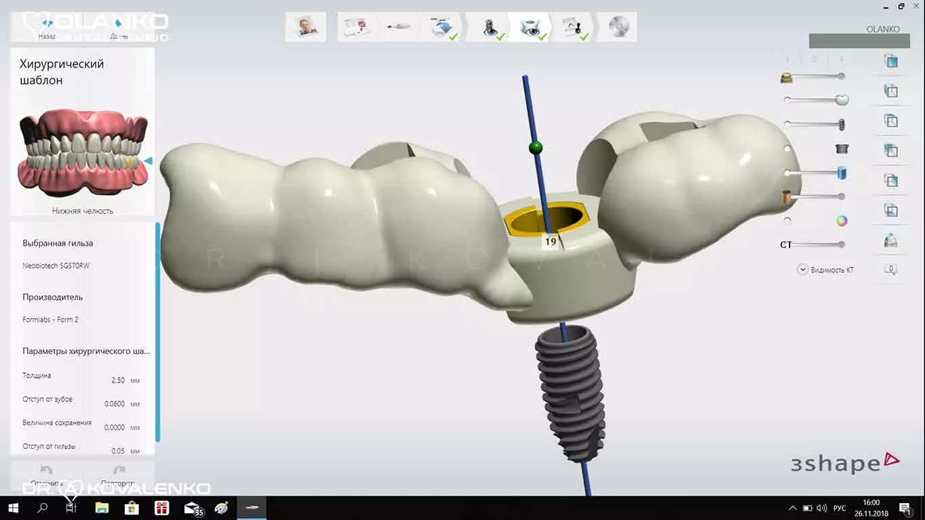Adjust the CT visibility slider handle

click(x=841, y=244)
